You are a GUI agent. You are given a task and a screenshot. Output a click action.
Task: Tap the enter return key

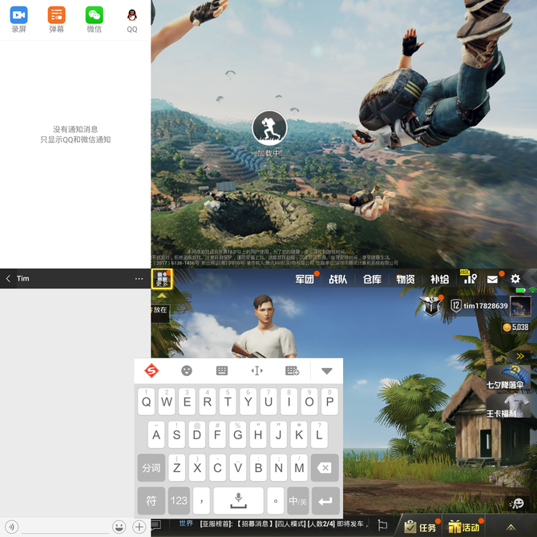[325, 501]
